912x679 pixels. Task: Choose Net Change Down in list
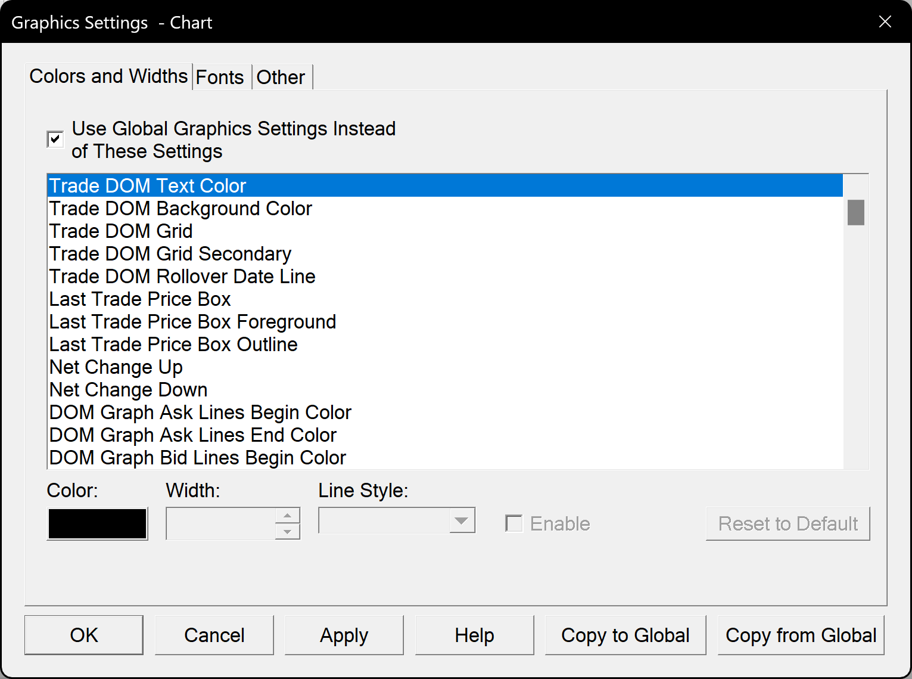(x=129, y=390)
